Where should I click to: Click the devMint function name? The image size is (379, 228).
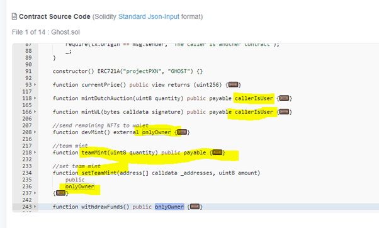(x=93, y=132)
